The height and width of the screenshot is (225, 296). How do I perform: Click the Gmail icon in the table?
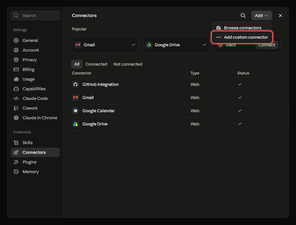pos(75,98)
